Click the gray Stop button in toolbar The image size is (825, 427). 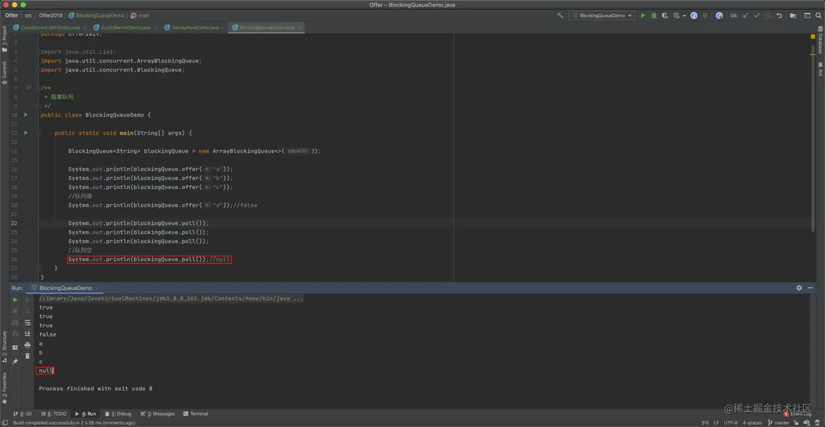(705, 15)
